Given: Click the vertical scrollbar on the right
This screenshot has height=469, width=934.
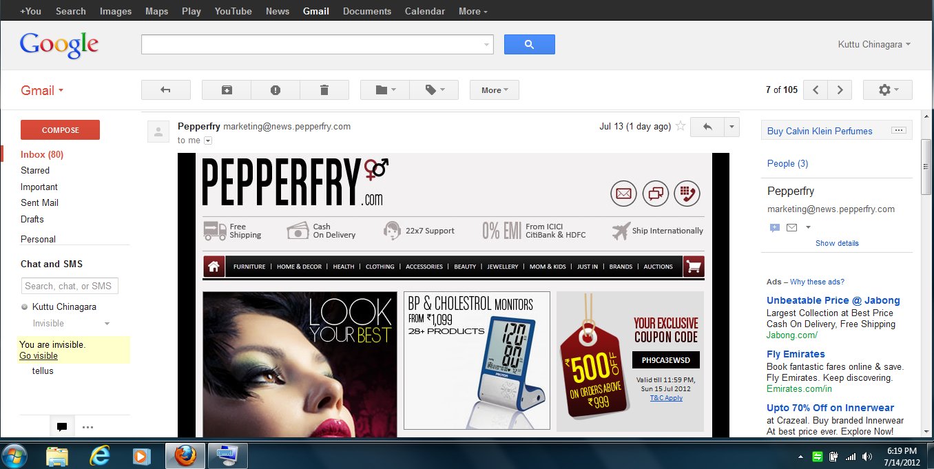Looking at the screenshot, I should point(926,169).
